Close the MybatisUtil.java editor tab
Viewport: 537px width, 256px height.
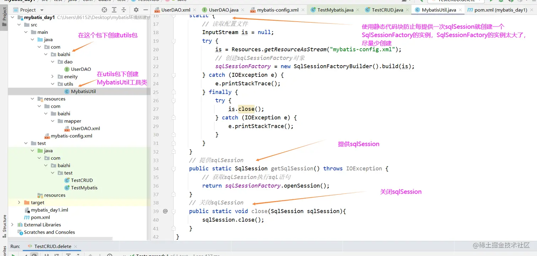pos(461,10)
